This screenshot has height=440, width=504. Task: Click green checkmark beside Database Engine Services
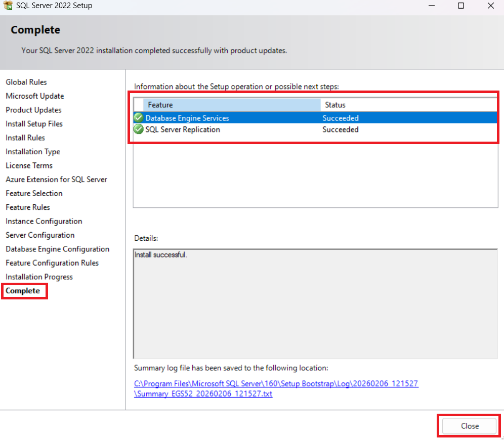(138, 118)
